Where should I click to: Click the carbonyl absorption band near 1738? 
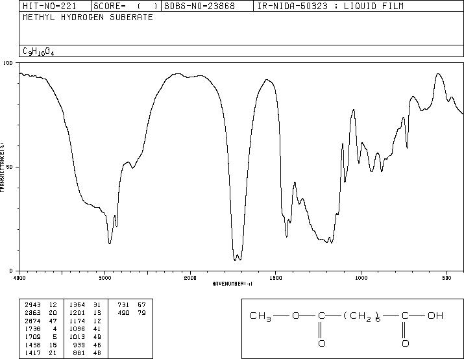(x=235, y=260)
